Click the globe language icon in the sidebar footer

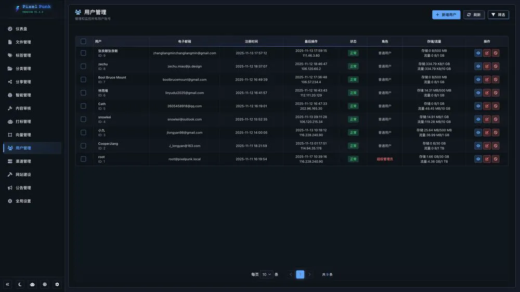[x=45, y=284]
